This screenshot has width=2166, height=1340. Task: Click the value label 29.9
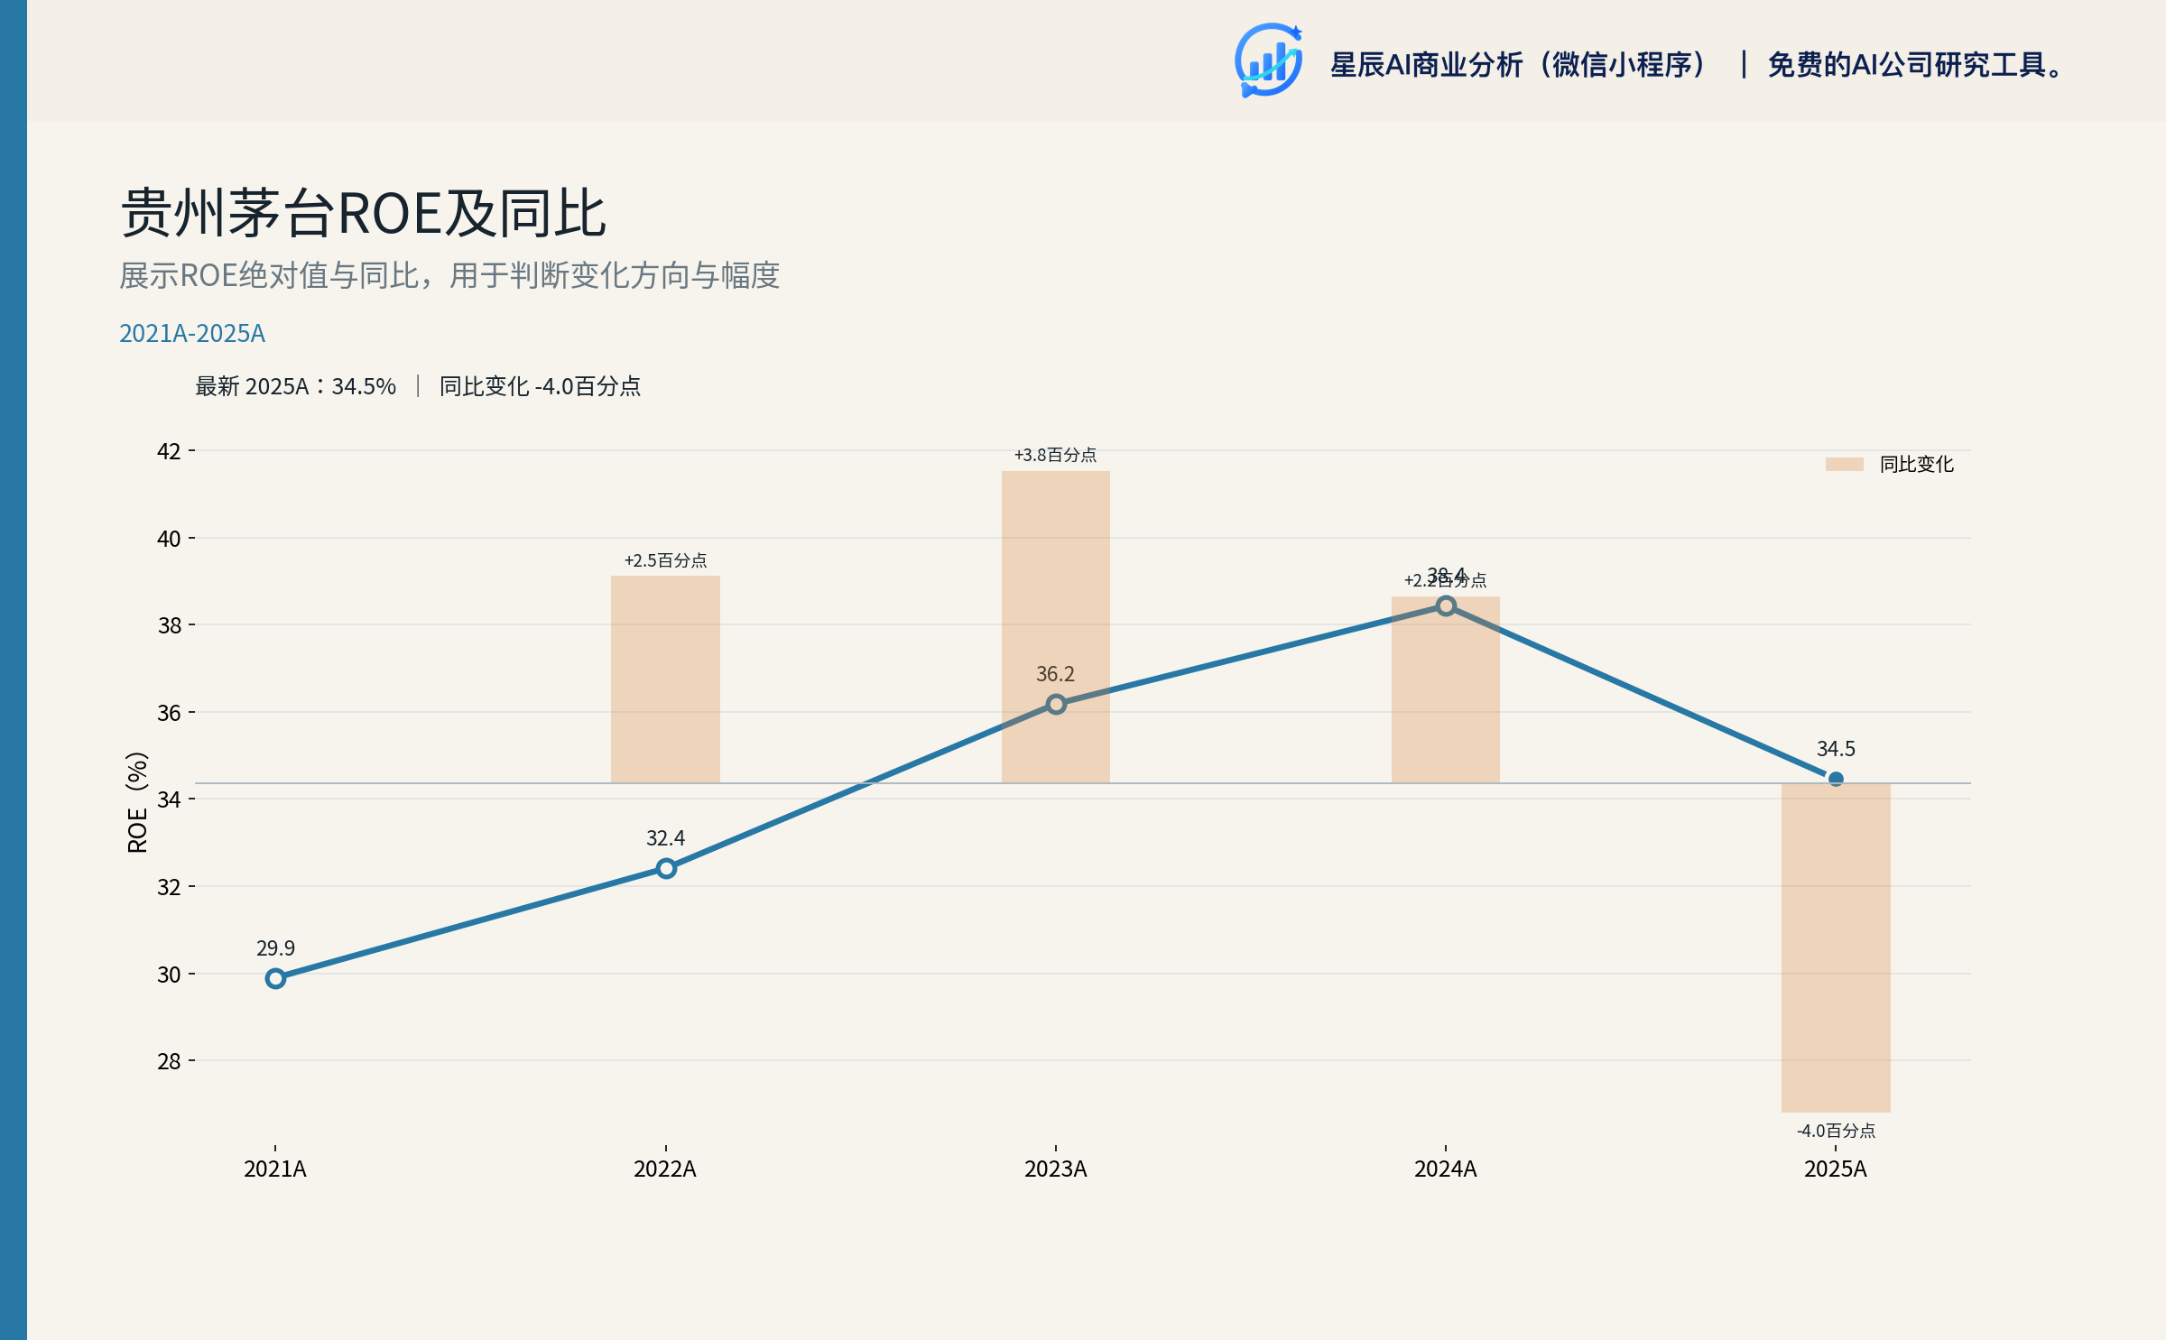click(275, 948)
